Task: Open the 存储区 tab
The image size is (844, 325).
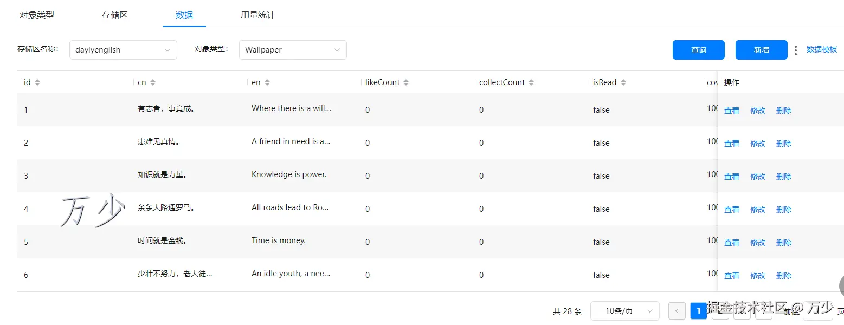Action: tap(115, 15)
